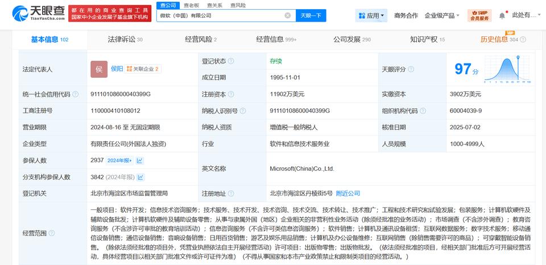Show help for 注册资本
The width and height of the screenshot is (546, 265).
pyautogui.click(x=231, y=94)
